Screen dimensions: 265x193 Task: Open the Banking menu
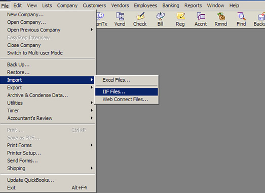171,6
